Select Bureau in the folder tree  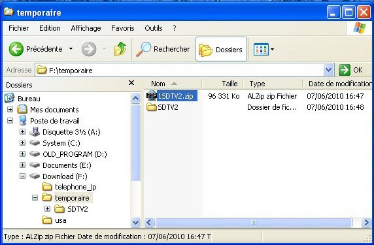point(29,99)
